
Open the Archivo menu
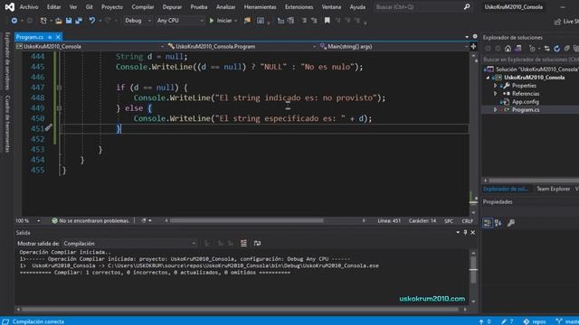(x=29, y=7)
